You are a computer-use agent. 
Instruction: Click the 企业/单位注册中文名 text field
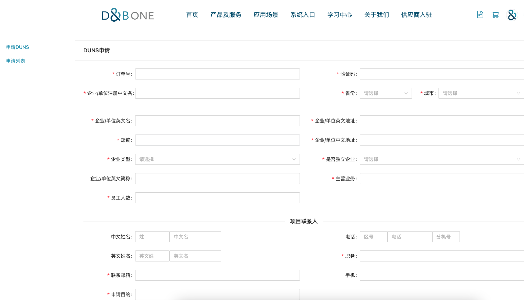click(217, 93)
